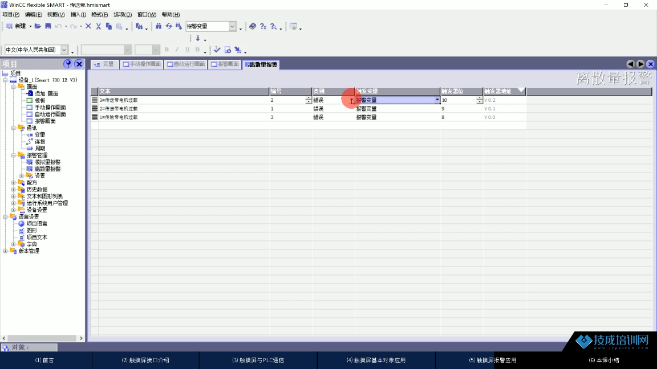The image size is (657, 369).
Task: Click the binoculars find icon
Action: pyautogui.click(x=159, y=26)
